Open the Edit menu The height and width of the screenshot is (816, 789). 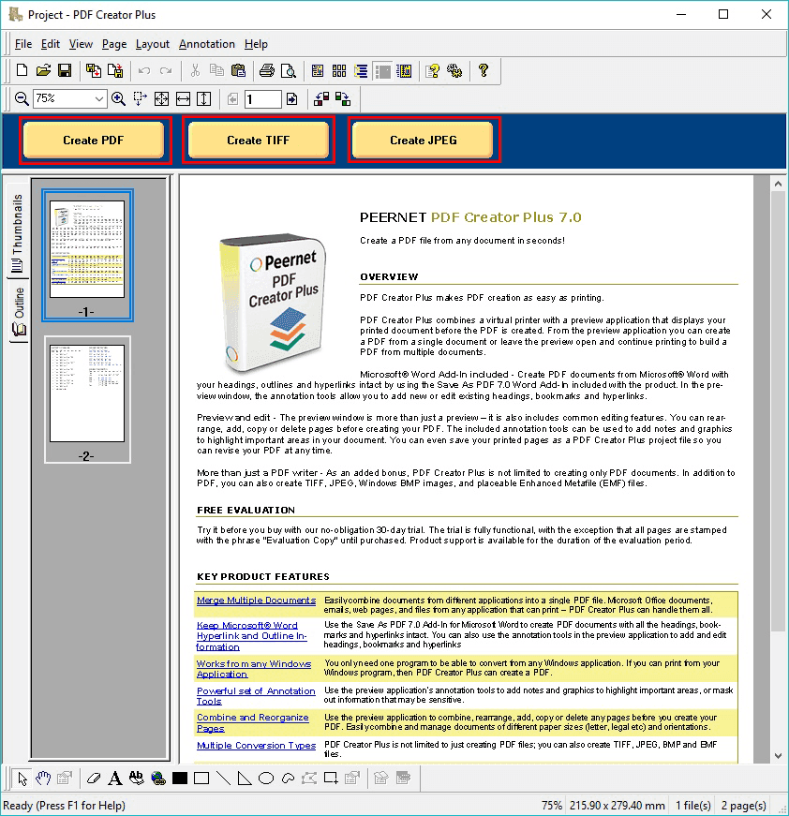51,44
